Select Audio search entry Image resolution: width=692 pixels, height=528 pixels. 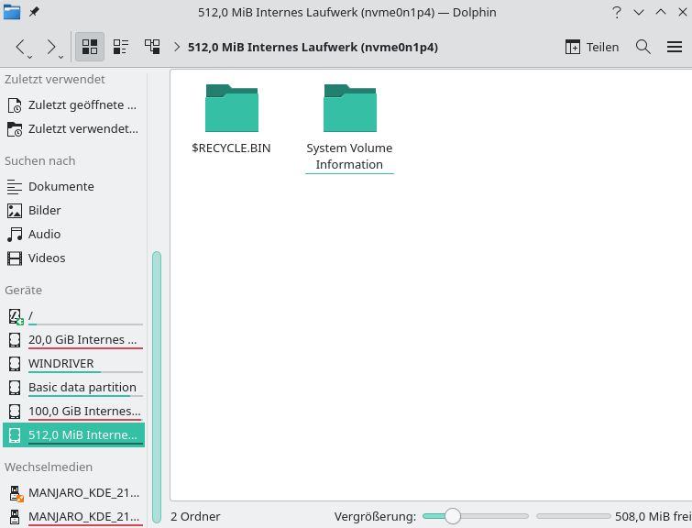pos(44,234)
